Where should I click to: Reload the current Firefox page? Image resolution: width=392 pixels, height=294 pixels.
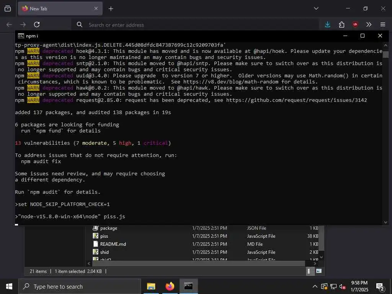coord(37,24)
